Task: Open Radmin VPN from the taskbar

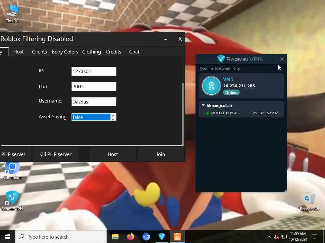Action: tap(162, 237)
